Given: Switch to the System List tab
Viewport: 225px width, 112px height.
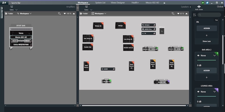Looking at the screenshot, I should [100, 2].
